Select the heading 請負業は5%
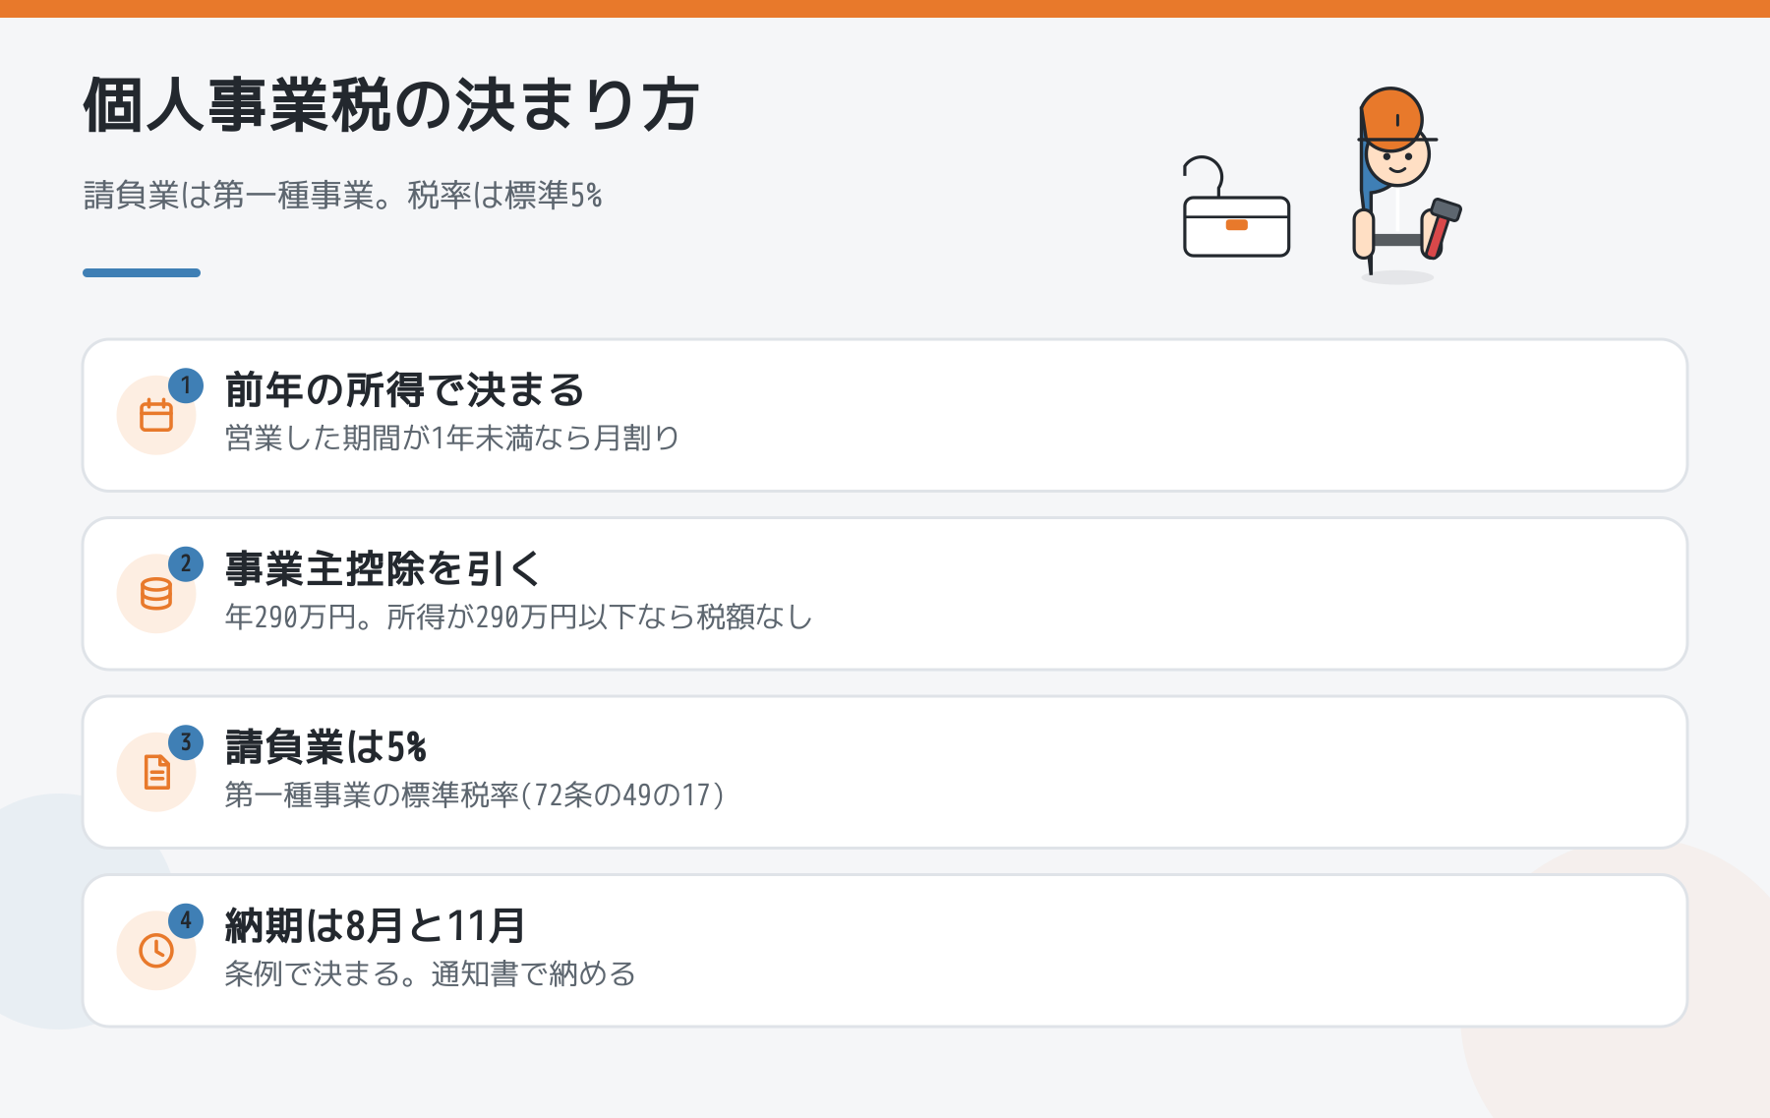 point(326,747)
